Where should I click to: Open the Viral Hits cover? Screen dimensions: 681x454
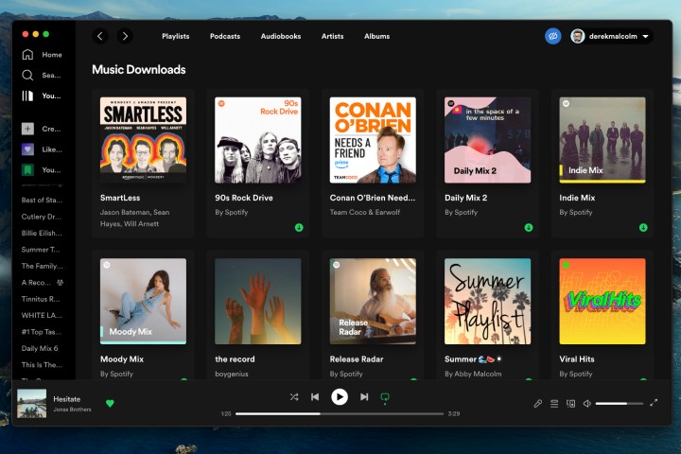[x=602, y=302]
